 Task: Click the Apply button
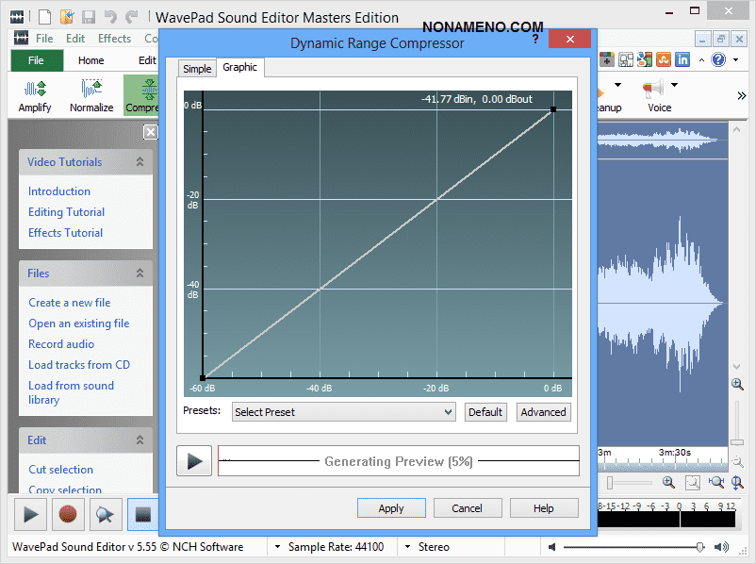pyautogui.click(x=391, y=508)
